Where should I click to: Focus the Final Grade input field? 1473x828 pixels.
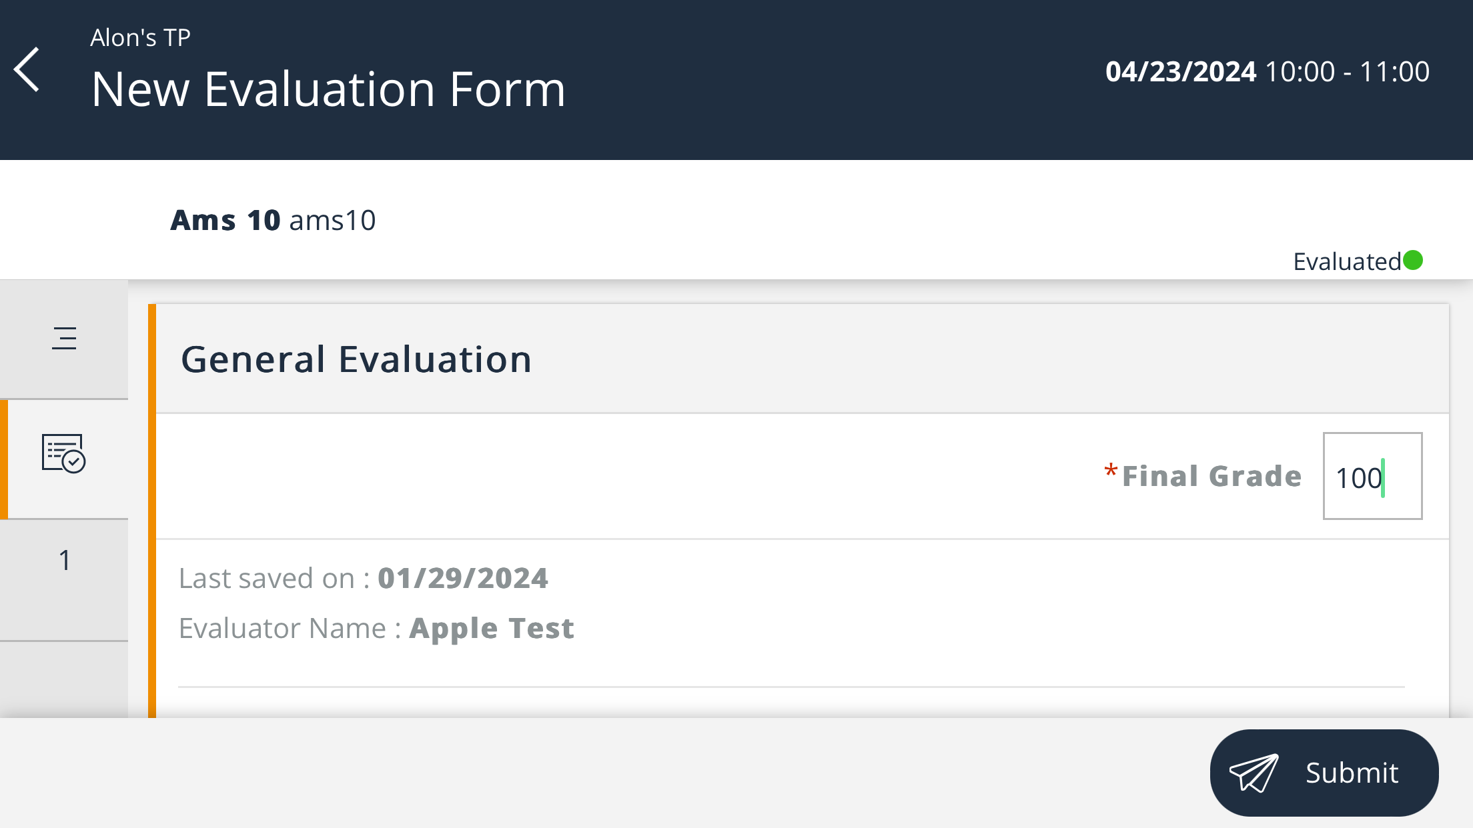(1372, 476)
